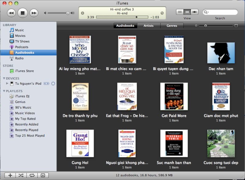Collapse the DEVICES section
This screenshot has width=245, height=180.
click(x=4, y=78)
